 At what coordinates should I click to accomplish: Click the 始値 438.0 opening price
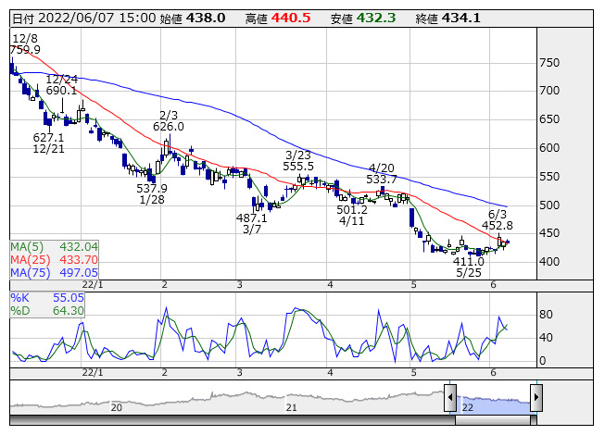tap(193, 18)
